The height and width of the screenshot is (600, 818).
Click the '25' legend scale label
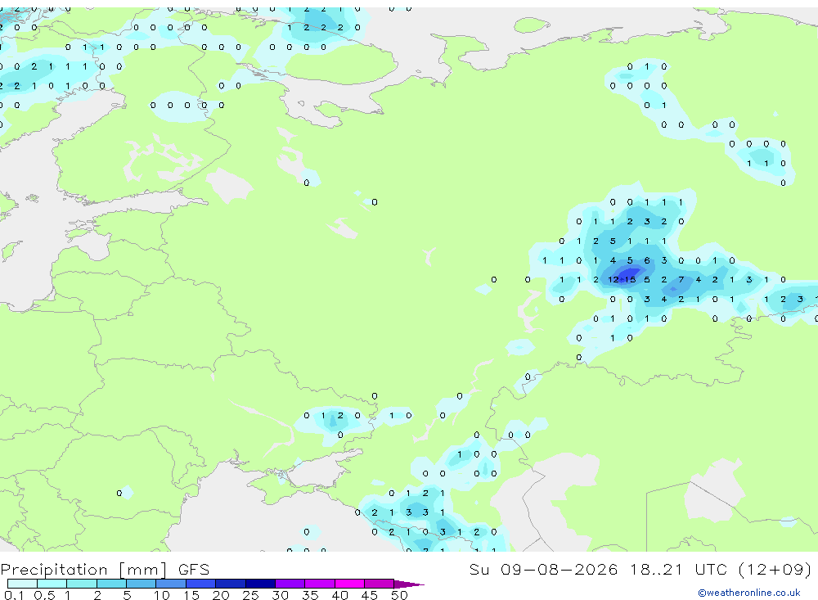[x=250, y=595]
